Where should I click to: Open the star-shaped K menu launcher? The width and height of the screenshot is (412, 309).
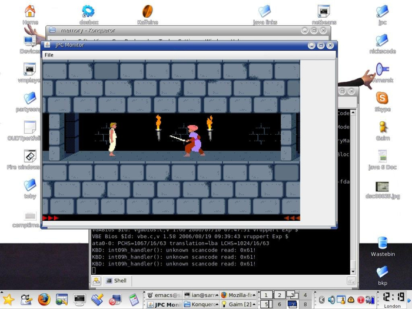pos(8,299)
